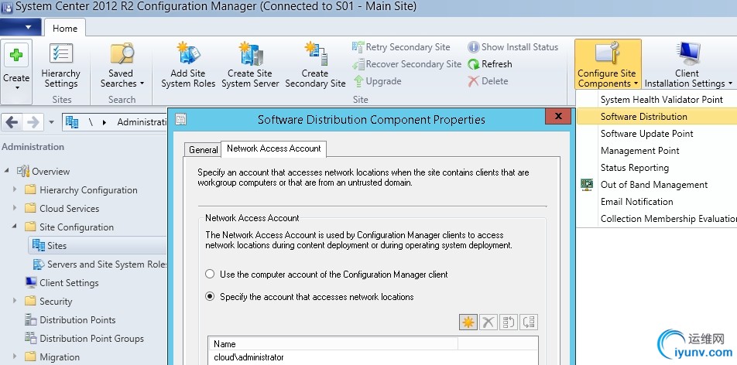Select Distribution Points node
Viewport: 737px width, 365px height.
(70, 320)
